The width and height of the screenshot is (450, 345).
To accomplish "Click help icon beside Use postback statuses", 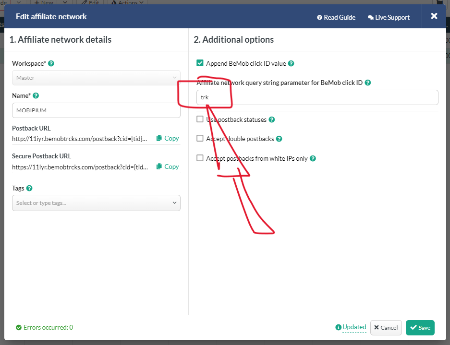I will [x=271, y=119].
